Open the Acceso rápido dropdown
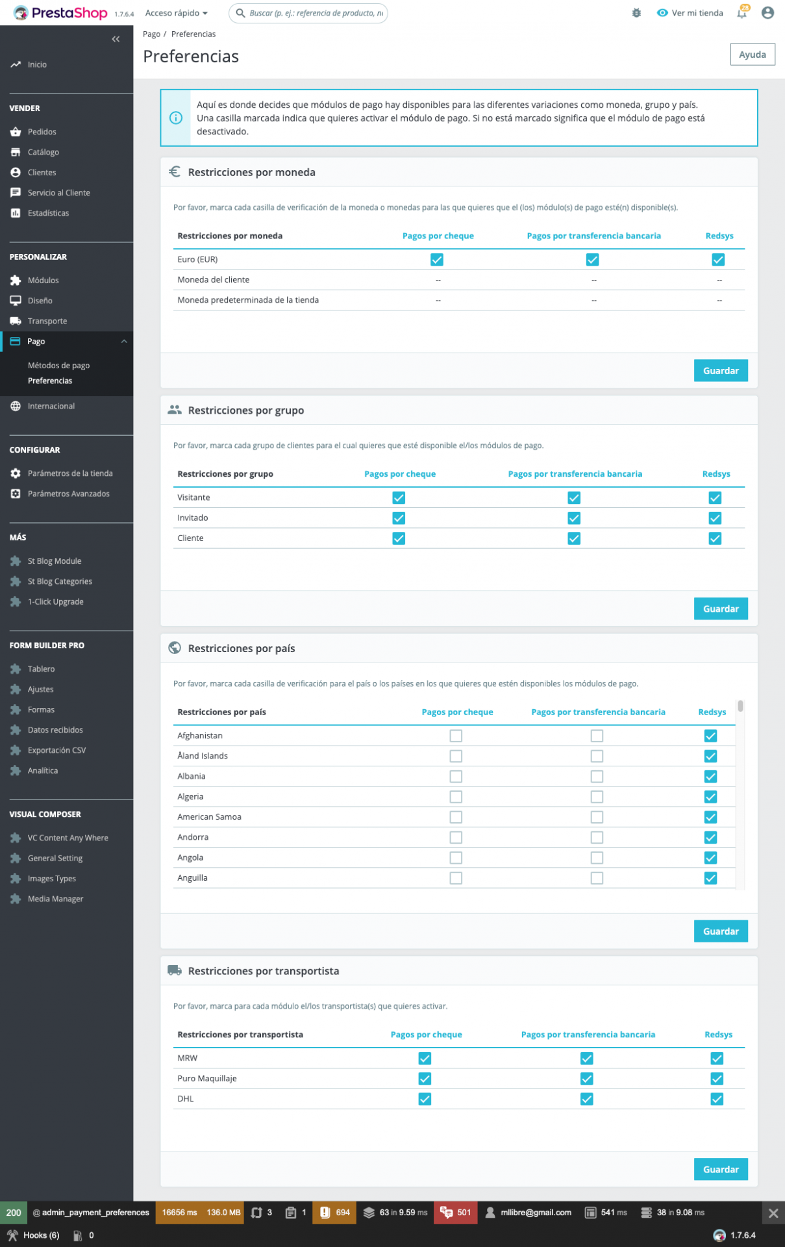The width and height of the screenshot is (785, 1247). pos(177,13)
